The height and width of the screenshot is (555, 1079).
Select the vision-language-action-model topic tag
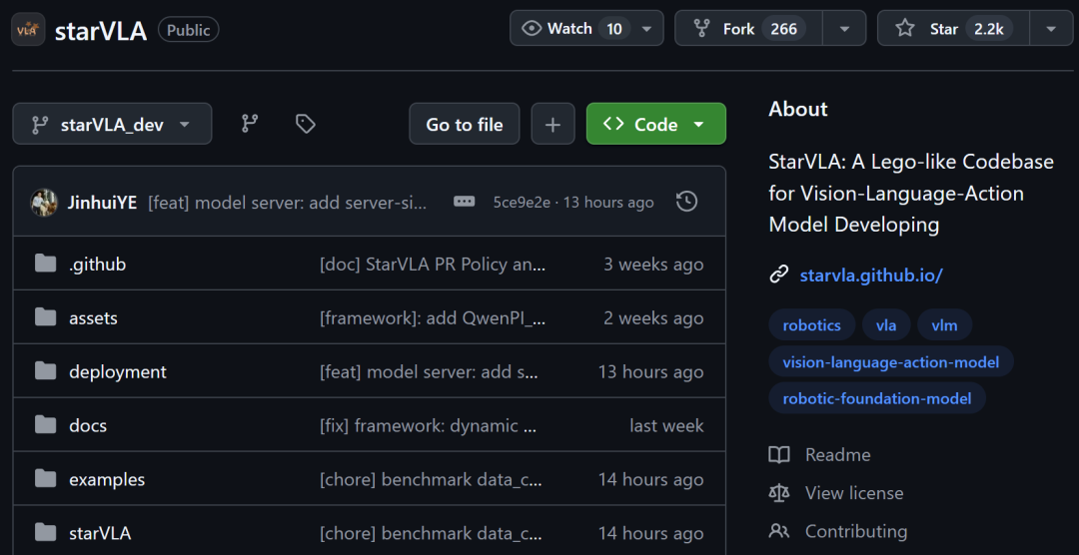coord(890,361)
